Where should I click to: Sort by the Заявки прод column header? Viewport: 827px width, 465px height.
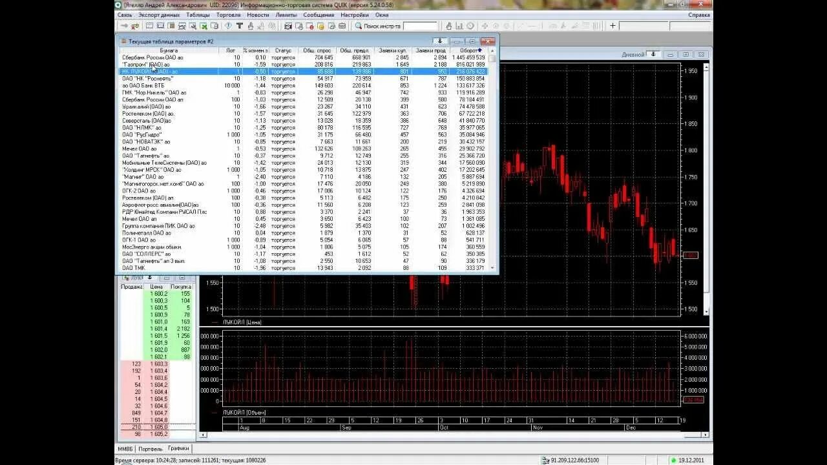pyautogui.click(x=430, y=50)
